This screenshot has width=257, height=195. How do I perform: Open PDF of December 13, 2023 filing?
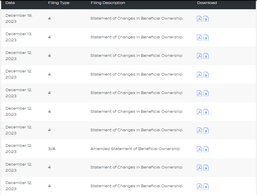199,37
